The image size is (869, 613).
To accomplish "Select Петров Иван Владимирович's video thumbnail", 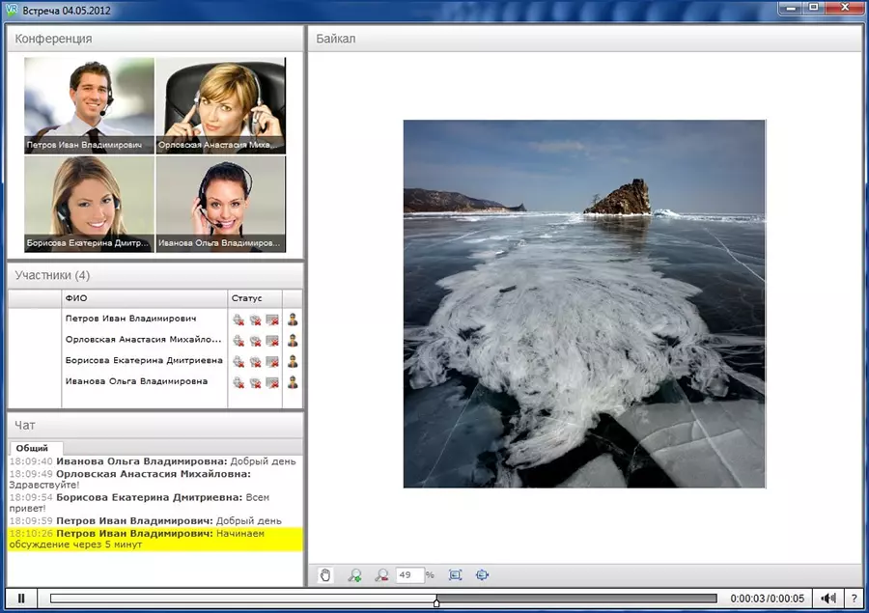I will (89, 105).
